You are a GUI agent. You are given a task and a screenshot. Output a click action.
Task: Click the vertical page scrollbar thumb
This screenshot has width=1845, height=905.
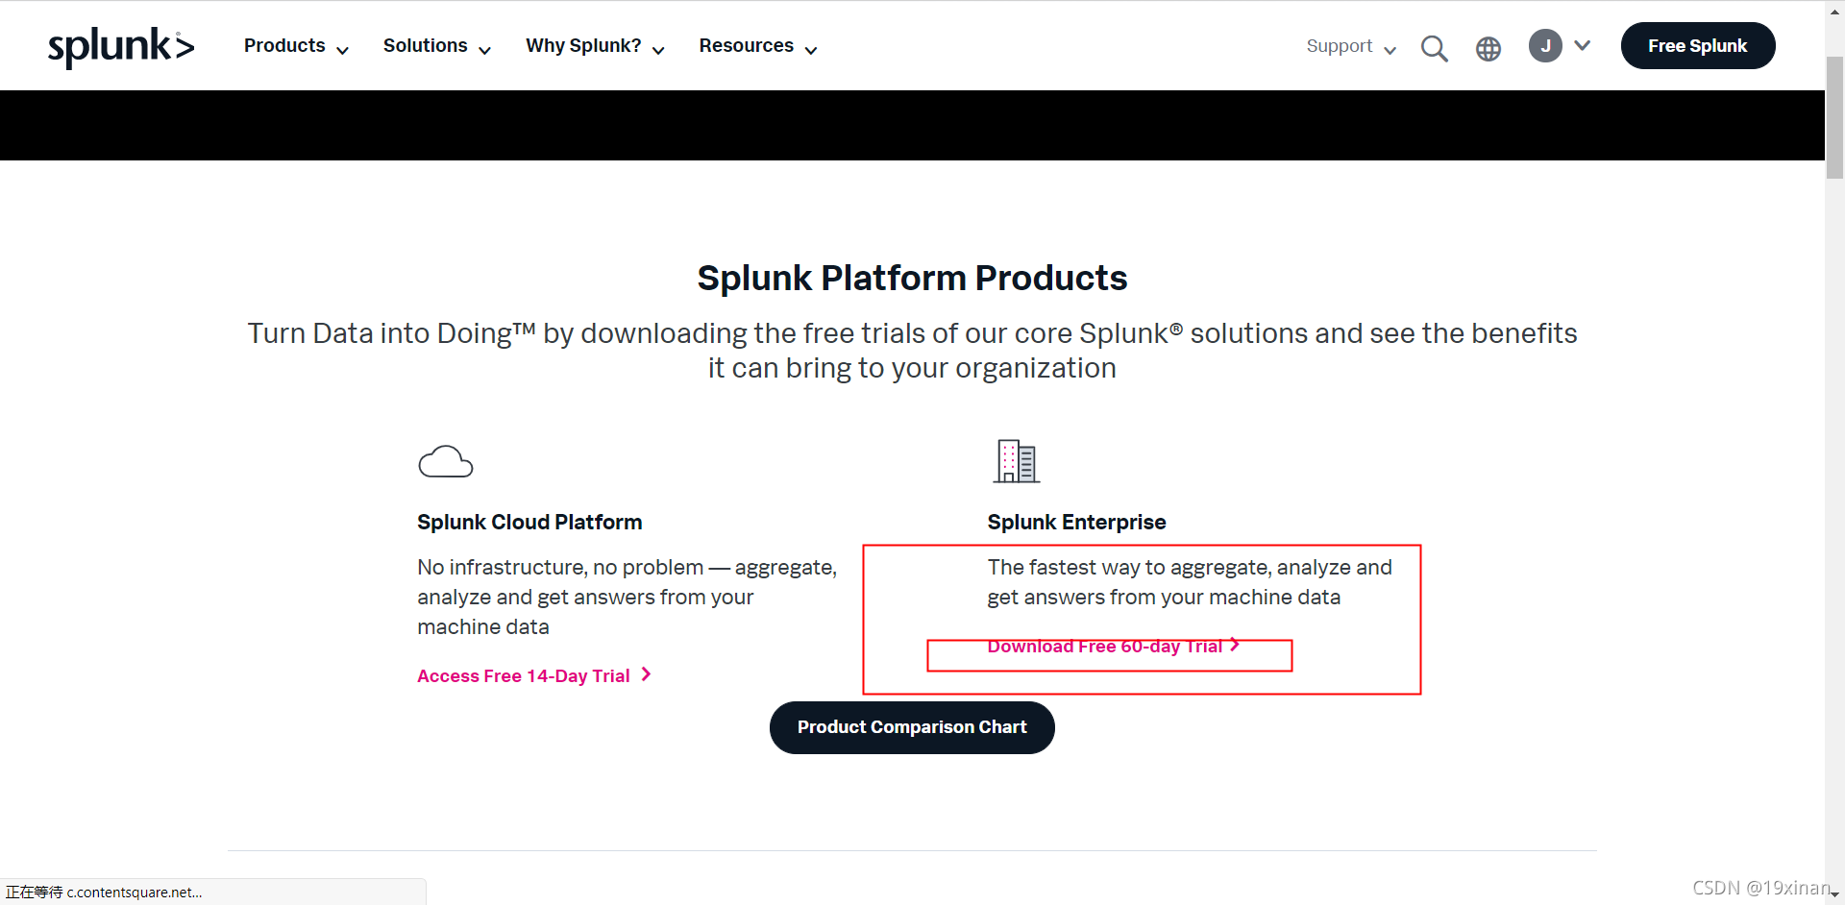coord(1834,117)
